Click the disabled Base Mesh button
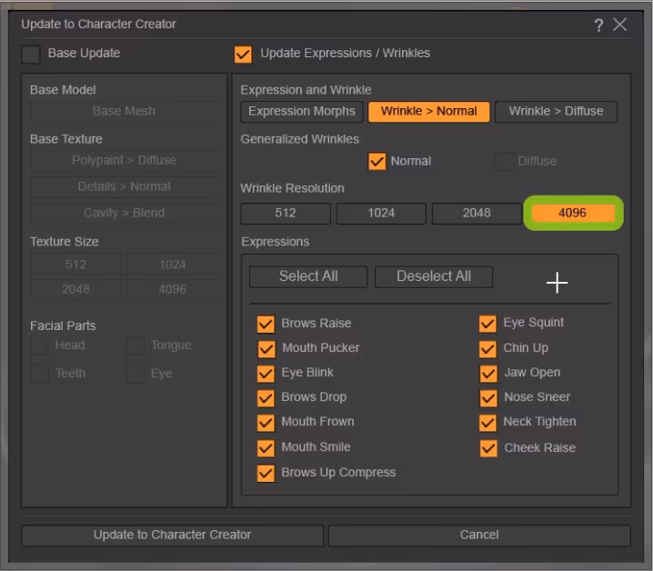Image resolution: width=653 pixels, height=571 pixels. pos(124,112)
